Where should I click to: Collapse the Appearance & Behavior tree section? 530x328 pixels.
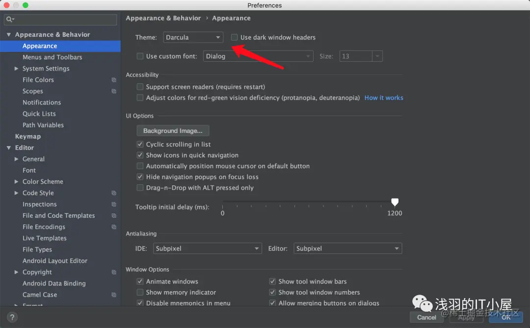(x=9, y=34)
